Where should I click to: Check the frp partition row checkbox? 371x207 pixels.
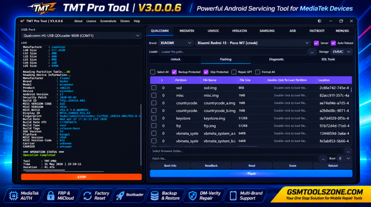pos(154,126)
